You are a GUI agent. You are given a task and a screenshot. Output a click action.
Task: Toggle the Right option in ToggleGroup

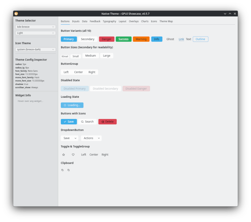point(105,155)
